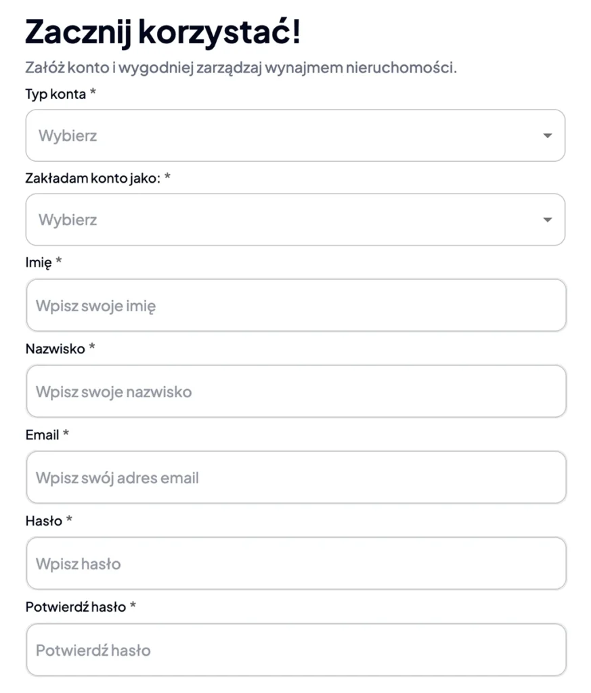Click the Wybierz placeholder under Typ konta
The width and height of the screenshot is (591, 693).
[x=68, y=135]
